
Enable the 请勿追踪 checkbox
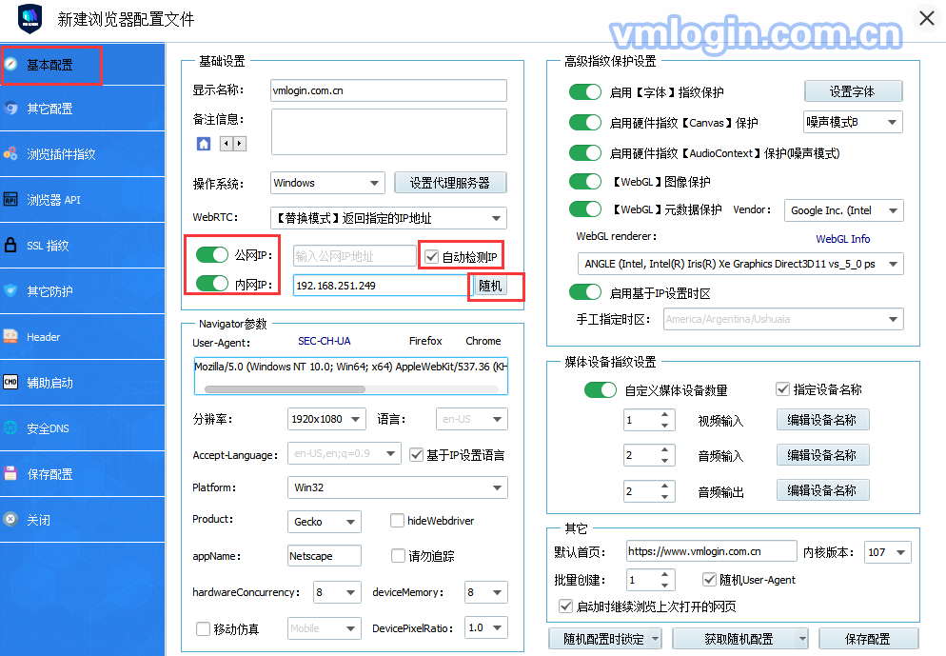(398, 555)
